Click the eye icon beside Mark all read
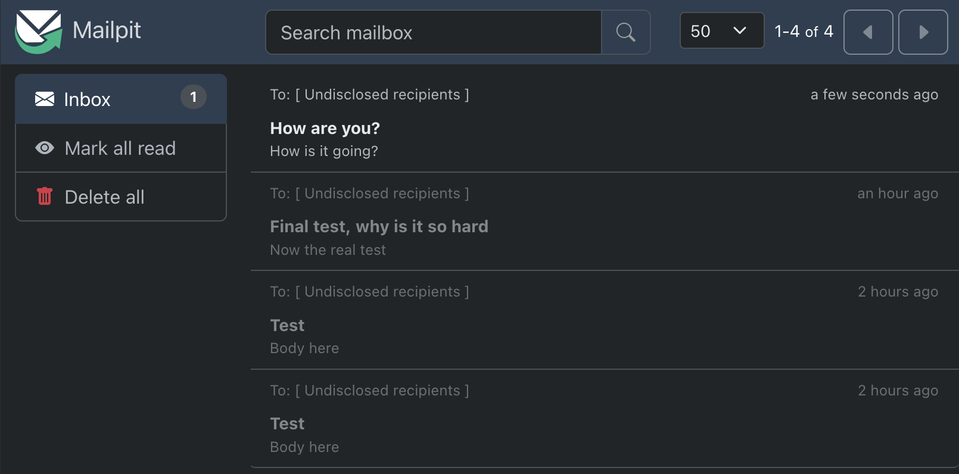 coord(44,148)
